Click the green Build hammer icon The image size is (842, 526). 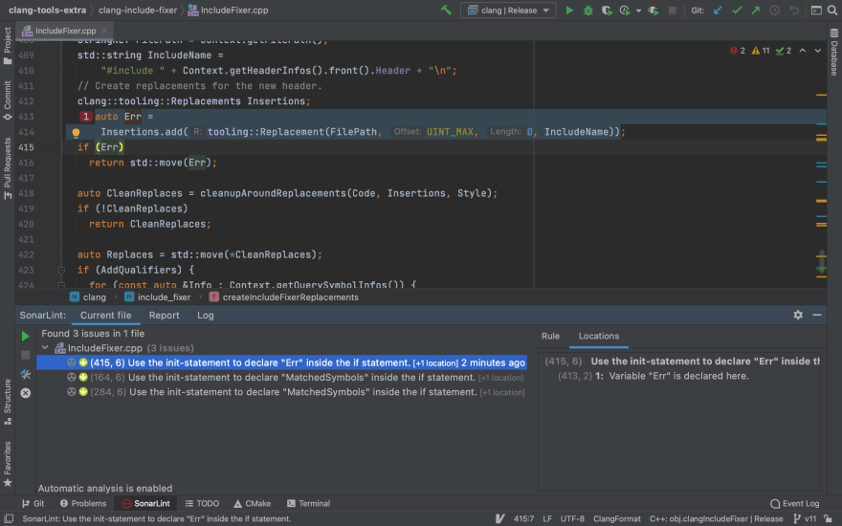(x=446, y=11)
